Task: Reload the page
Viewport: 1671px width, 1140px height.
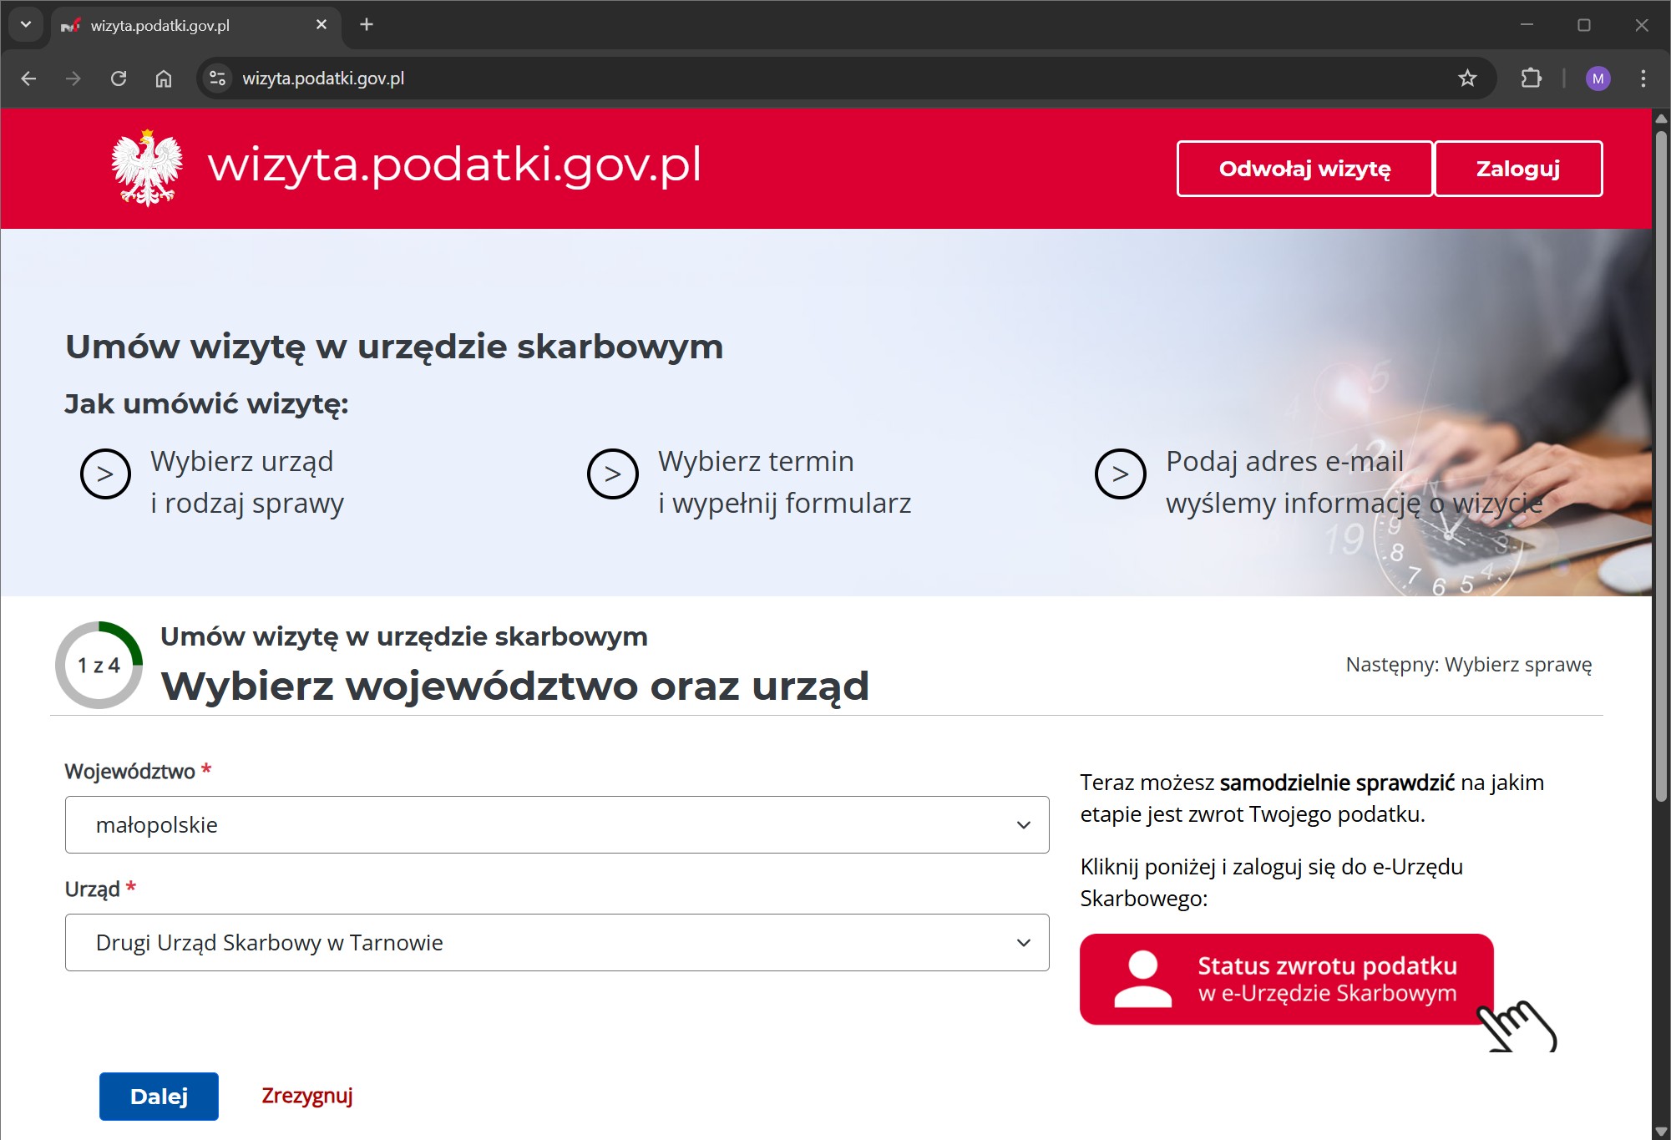Action: click(x=119, y=79)
